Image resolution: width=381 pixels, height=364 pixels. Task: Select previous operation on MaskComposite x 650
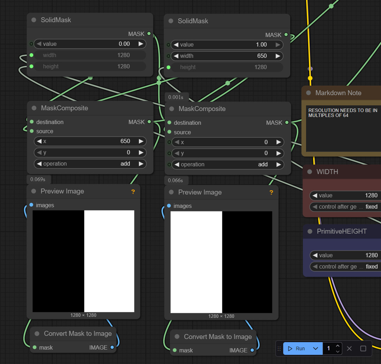pos(39,164)
